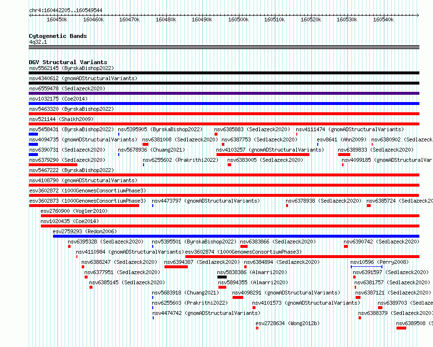The width and height of the screenshot is (433, 347).
Task: Click nsv6383005 (Sedlazeck2020) label
Action: (x=265, y=160)
